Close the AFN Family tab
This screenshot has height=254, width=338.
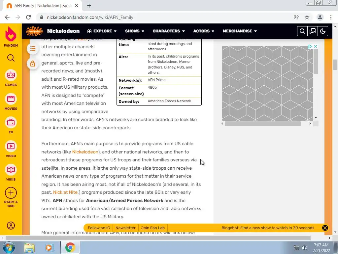[x=77, y=6]
